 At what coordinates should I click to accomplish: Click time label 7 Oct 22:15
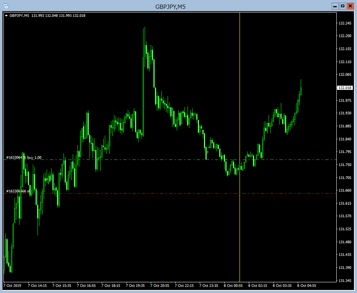coord(184,285)
